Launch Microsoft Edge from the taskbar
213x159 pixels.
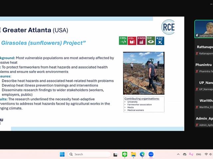tap(142, 154)
